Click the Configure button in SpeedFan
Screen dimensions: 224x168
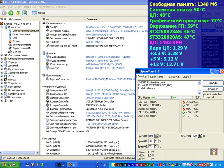coord(213,89)
